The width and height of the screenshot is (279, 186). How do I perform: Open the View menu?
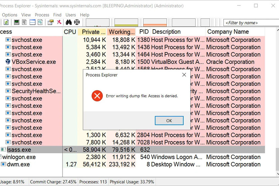(x=26, y=15)
